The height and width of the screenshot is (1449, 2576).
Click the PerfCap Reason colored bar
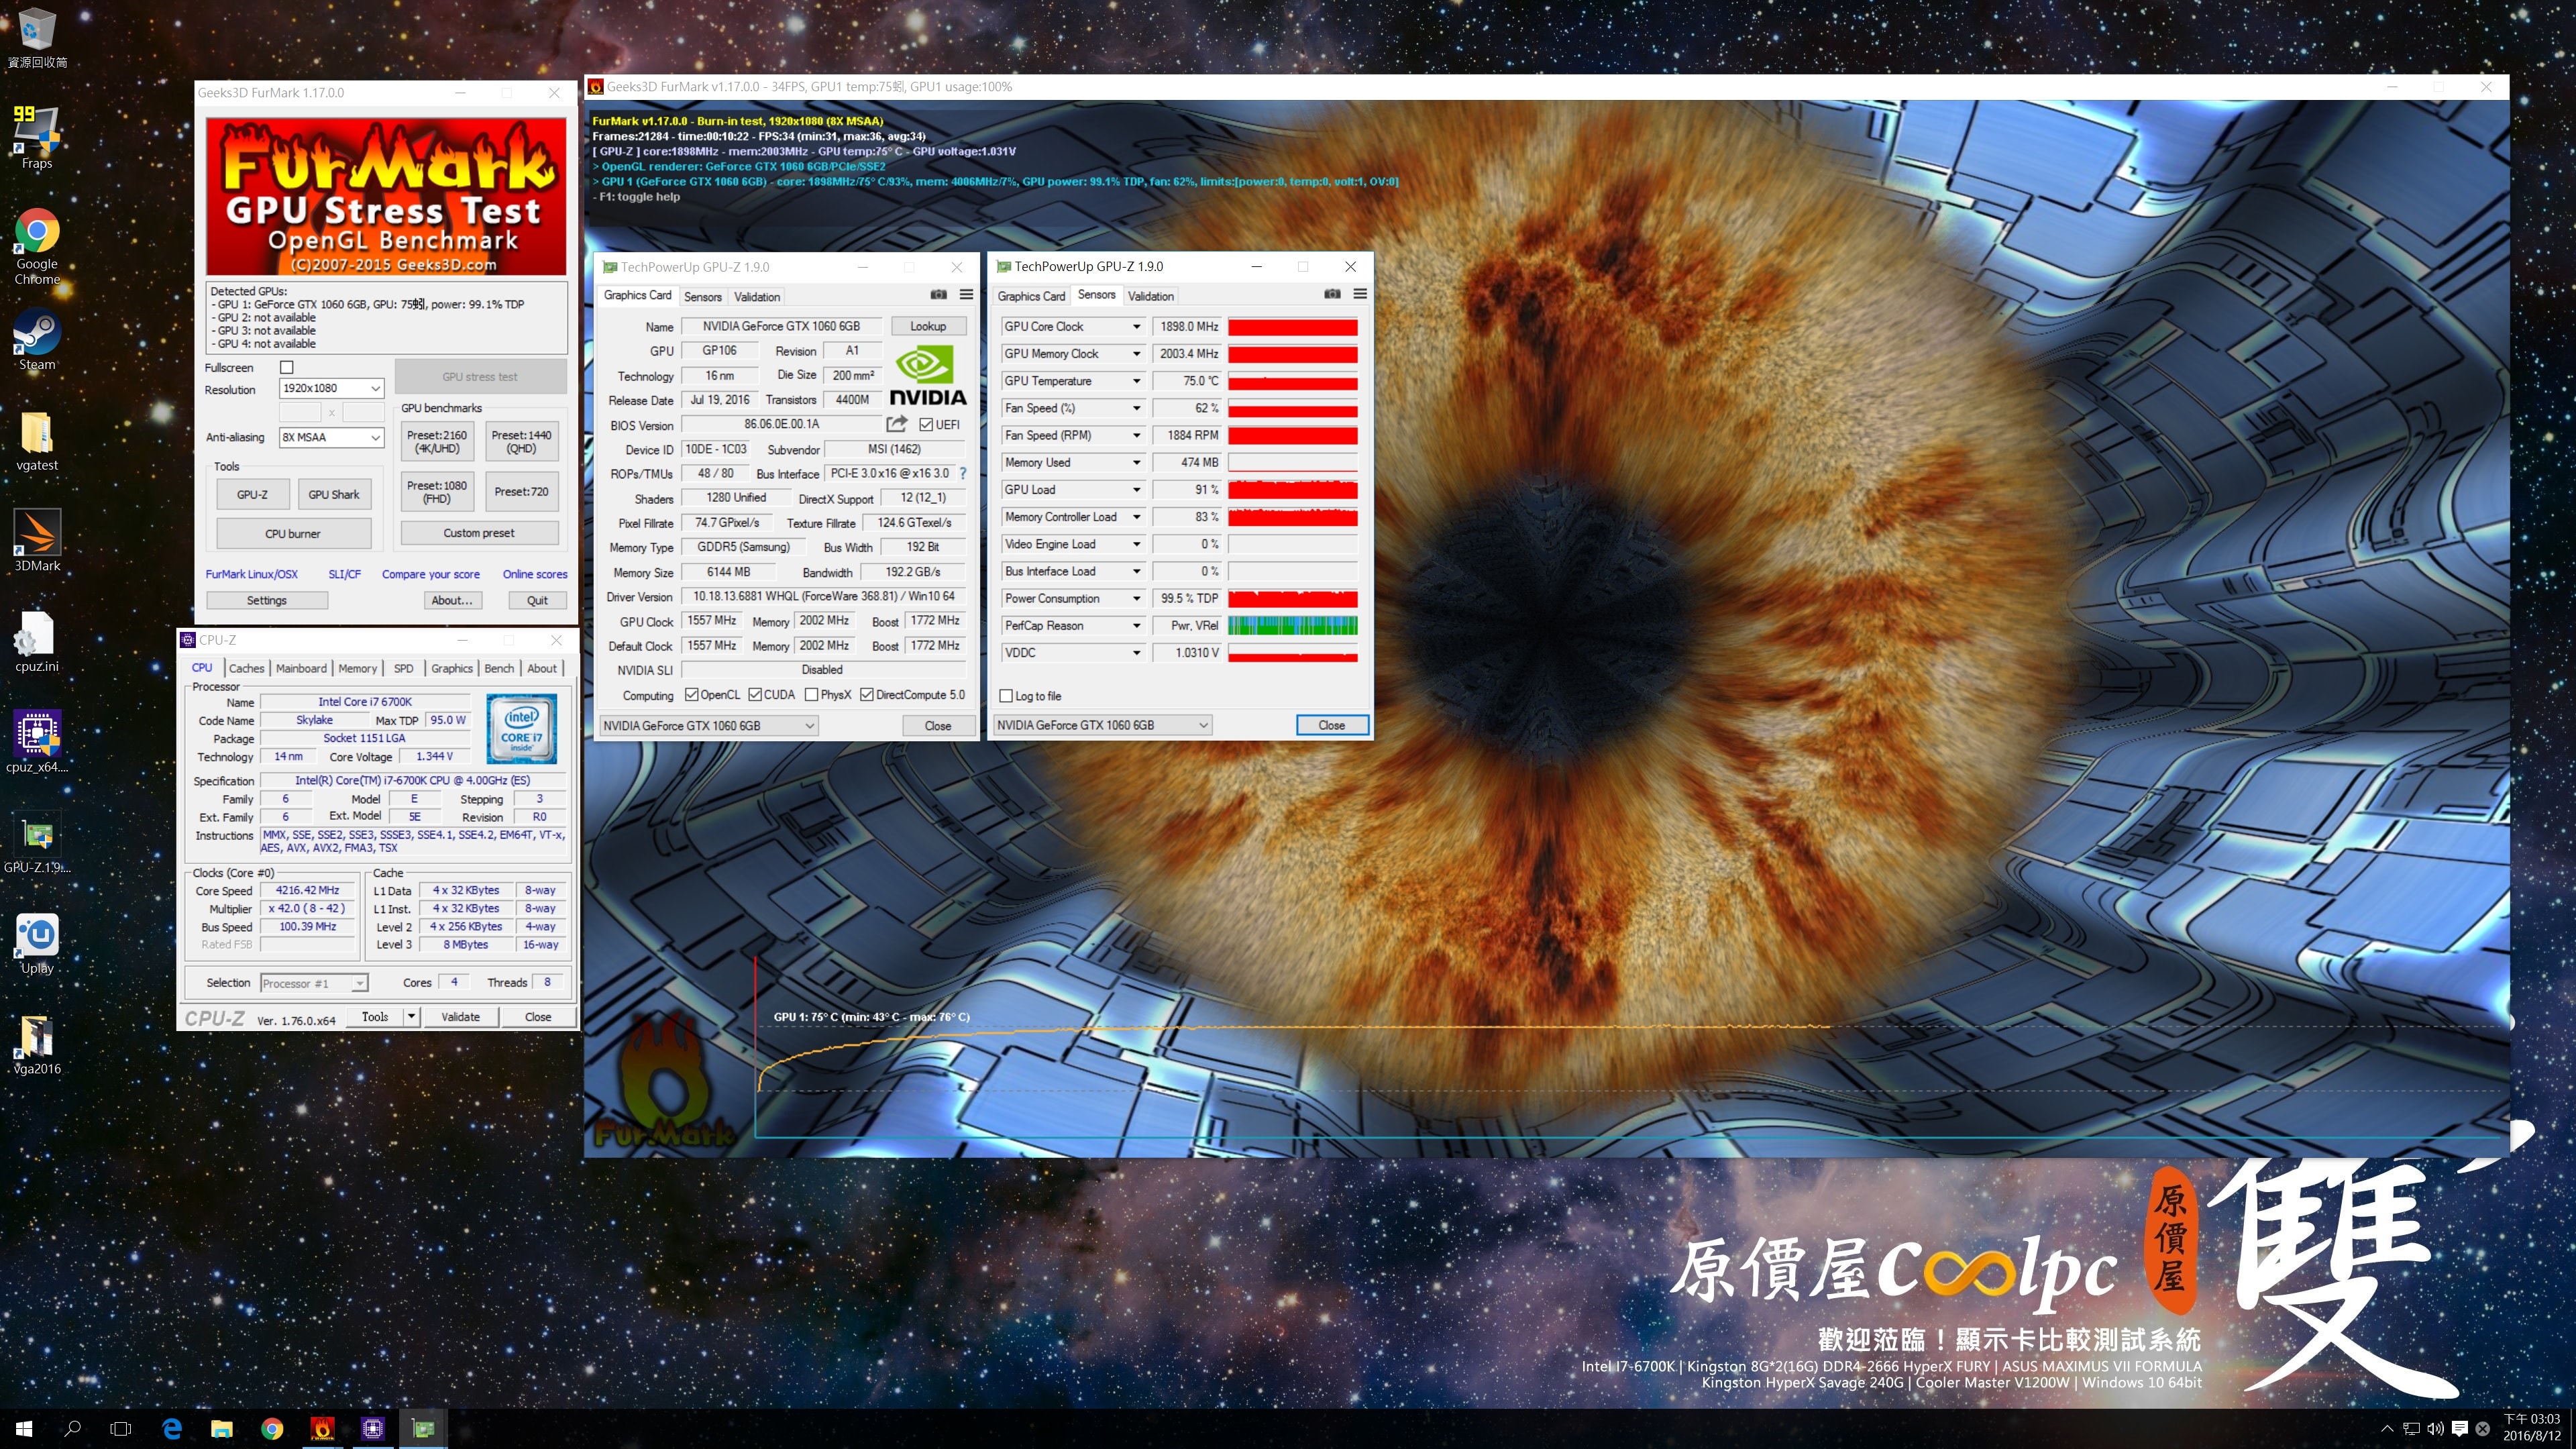[1292, 626]
